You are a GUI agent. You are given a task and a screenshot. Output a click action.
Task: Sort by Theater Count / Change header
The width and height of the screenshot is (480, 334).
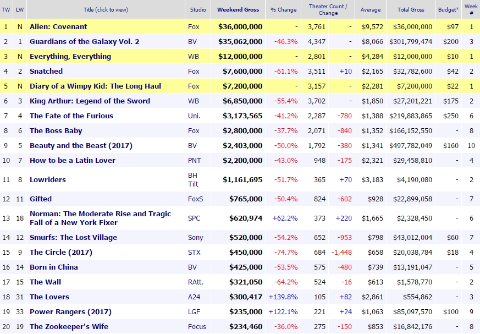(x=328, y=9)
